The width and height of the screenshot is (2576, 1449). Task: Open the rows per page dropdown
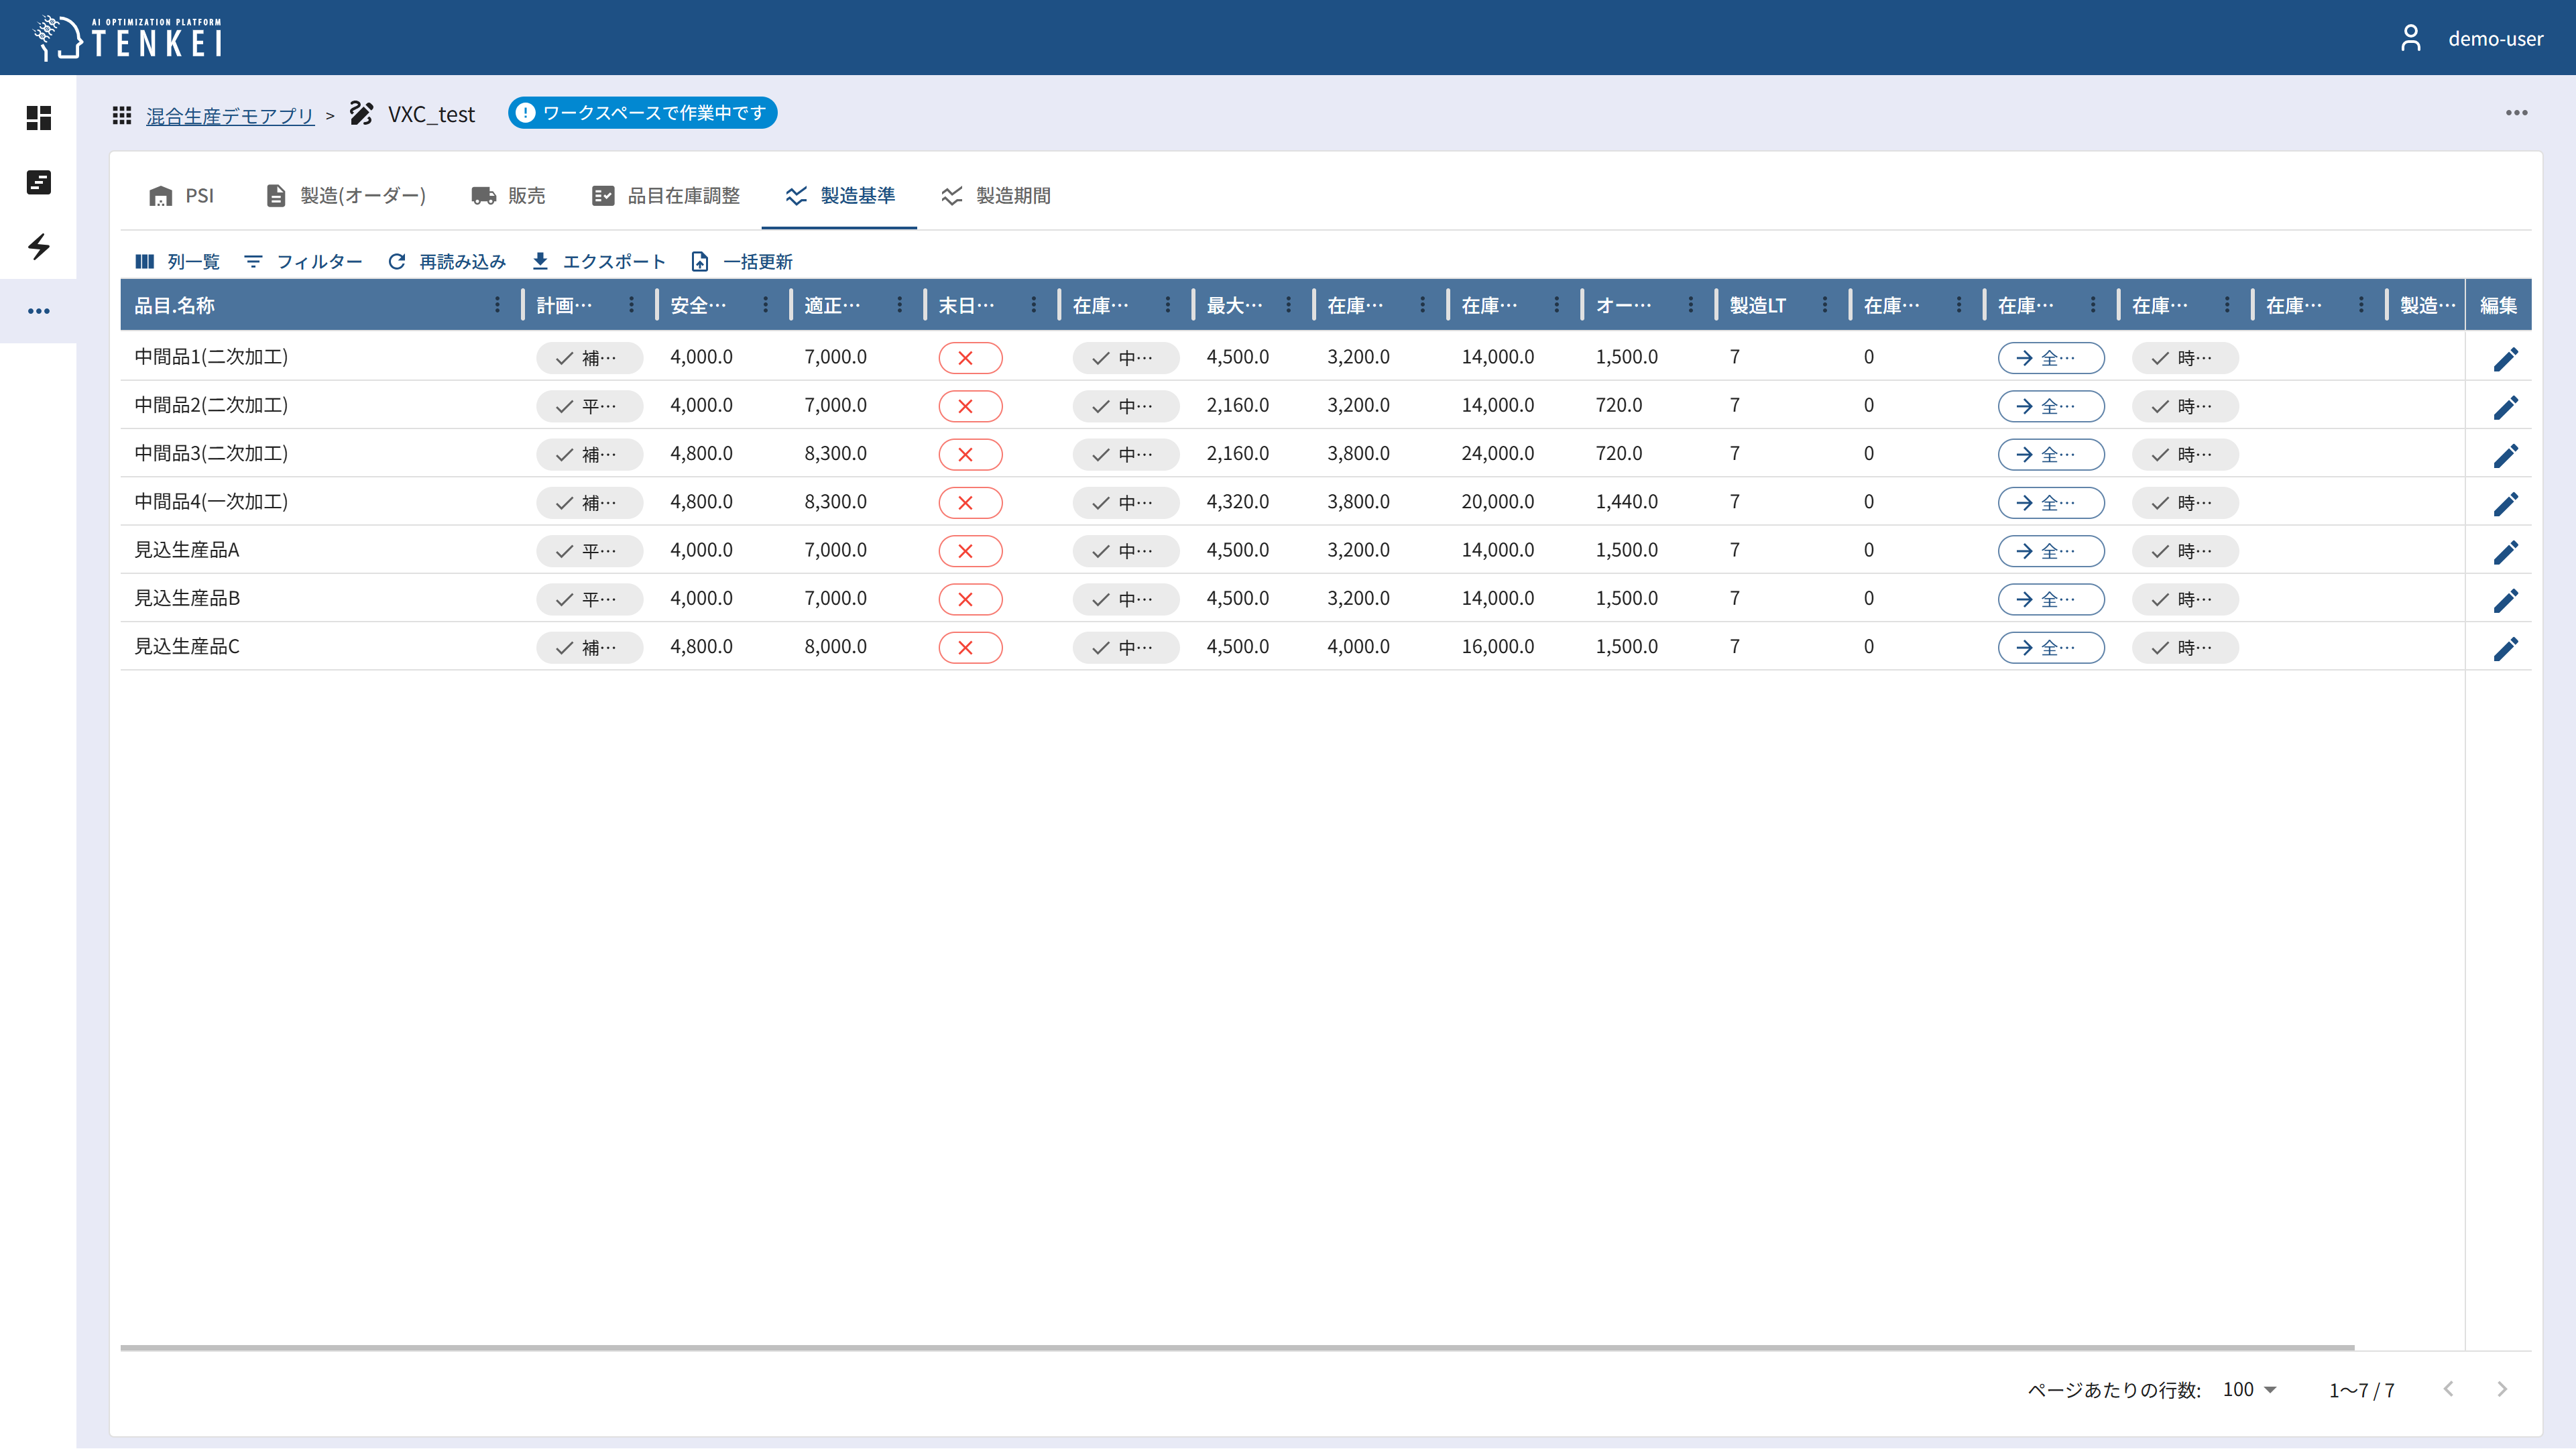click(2249, 1389)
